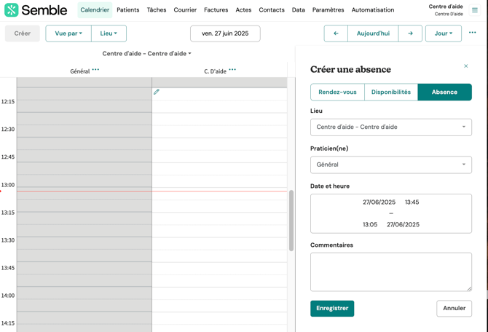Open the hamburger menu icon
Image resolution: width=488 pixels, height=332 pixels.
point(475,10)
